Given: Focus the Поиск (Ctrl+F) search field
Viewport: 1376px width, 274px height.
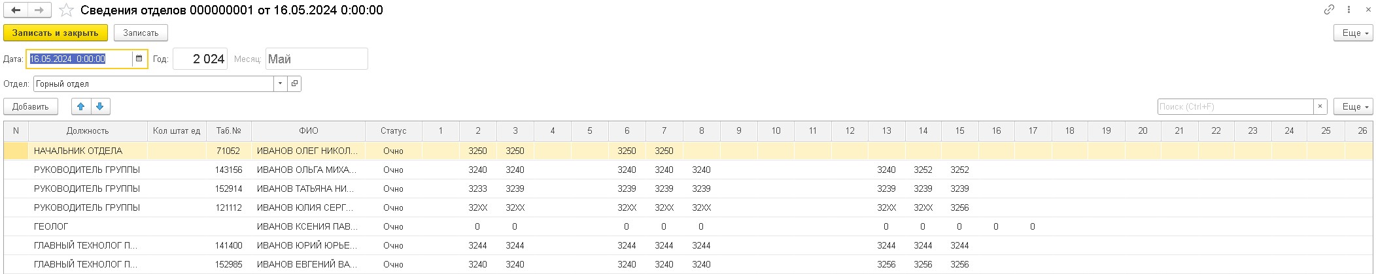Looking at the screenshot, I should pos(1235,106).
